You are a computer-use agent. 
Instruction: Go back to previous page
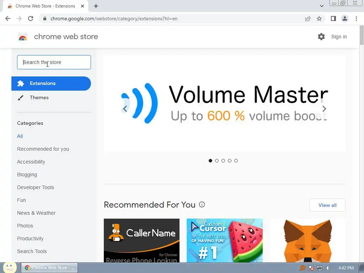[8, 18]
